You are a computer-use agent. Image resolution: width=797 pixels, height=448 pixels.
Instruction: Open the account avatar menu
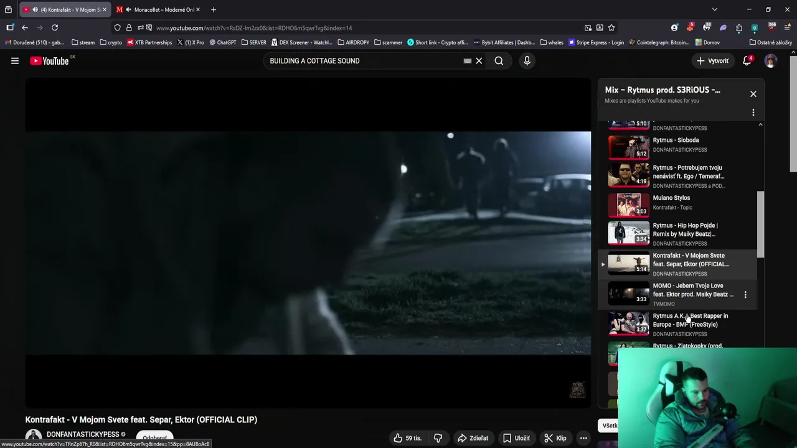771,61
